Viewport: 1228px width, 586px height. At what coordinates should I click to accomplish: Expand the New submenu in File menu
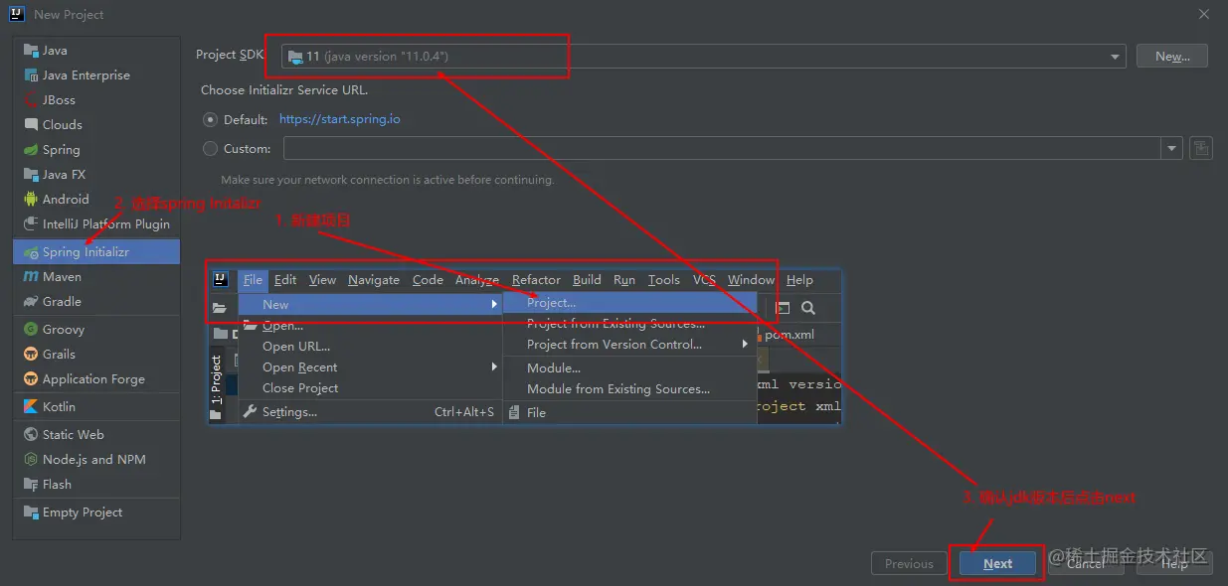(x=370, y=305)
